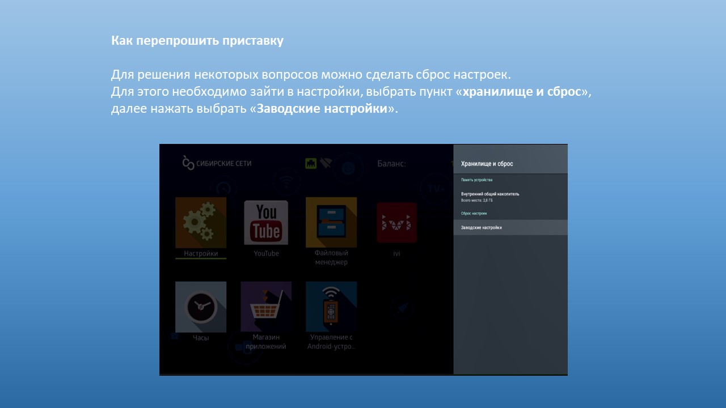Click the Баланс: label

392,164
